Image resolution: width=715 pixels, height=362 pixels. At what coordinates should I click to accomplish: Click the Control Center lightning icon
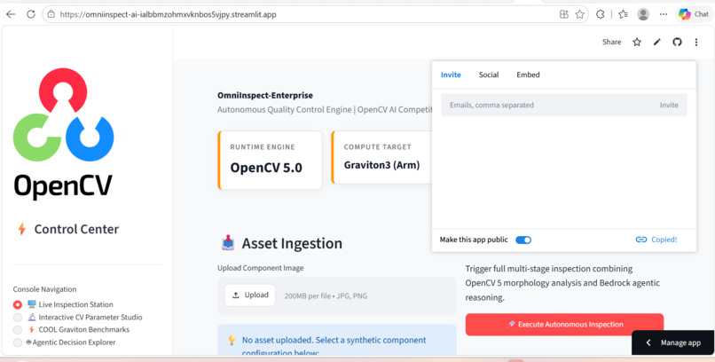21,229
